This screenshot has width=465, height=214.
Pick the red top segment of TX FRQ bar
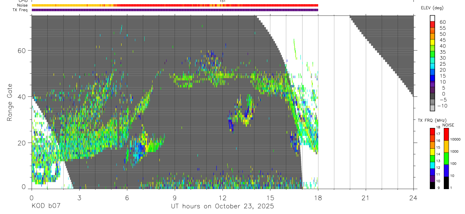[x=432, y=132]
